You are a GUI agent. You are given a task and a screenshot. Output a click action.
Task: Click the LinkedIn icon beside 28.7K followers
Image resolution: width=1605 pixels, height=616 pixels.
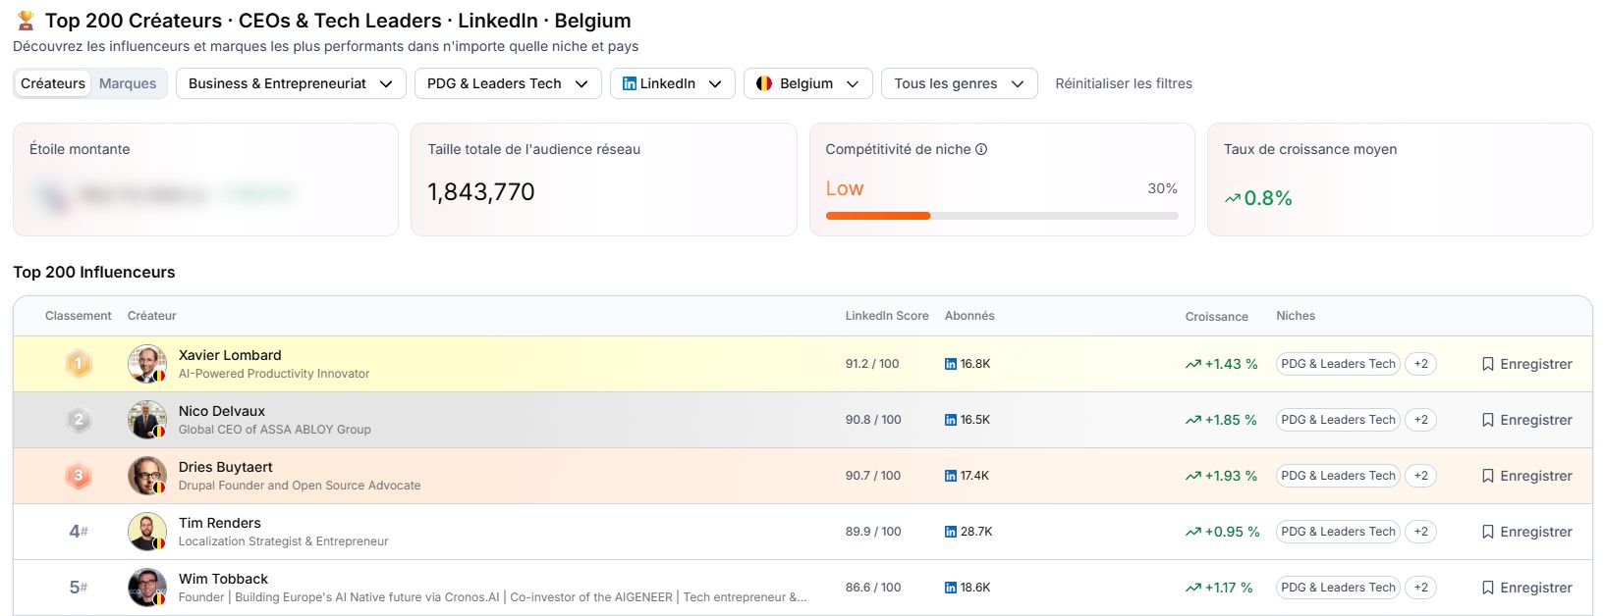(x=951, y=532)
